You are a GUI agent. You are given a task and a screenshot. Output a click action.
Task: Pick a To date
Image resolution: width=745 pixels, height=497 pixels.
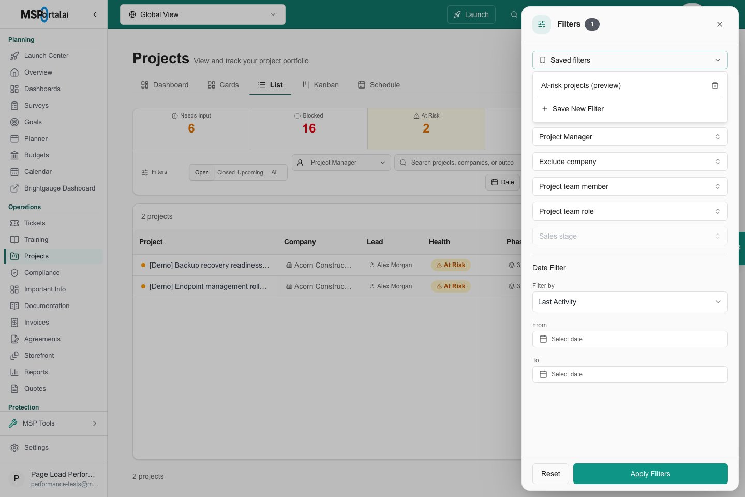pos(630,374)
